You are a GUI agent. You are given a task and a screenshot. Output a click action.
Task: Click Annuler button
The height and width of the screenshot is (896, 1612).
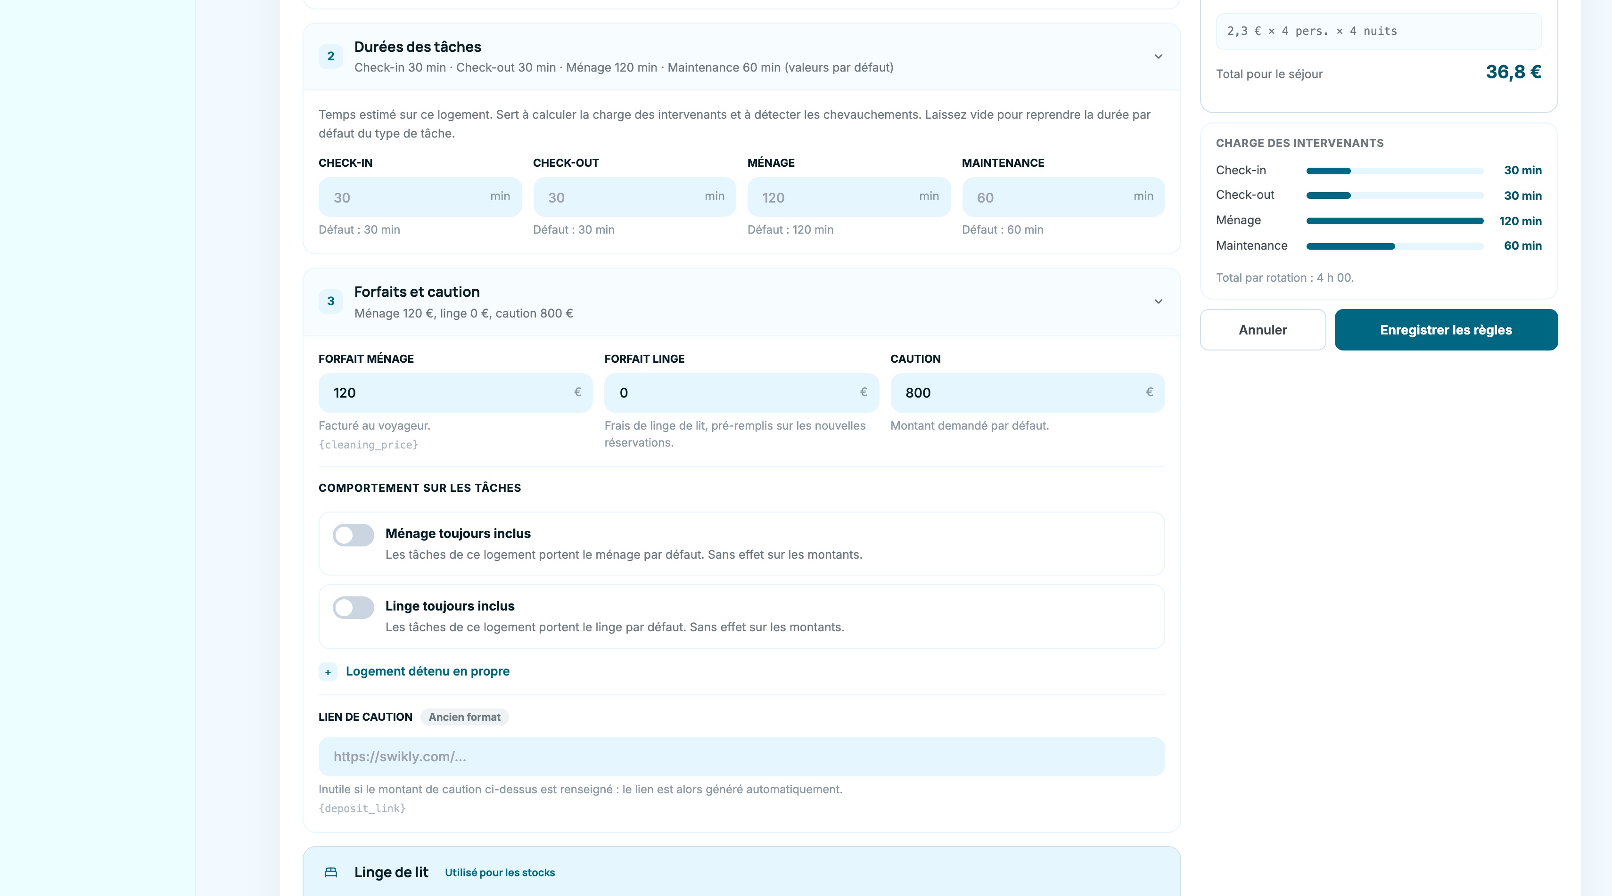(x=1263, y=329)
